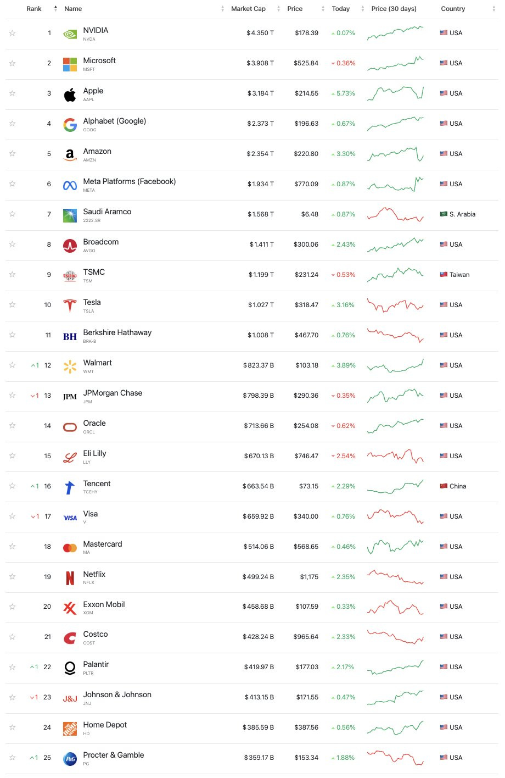Viewport: 505px width, 778px height.
Task: Select the Saudi Aramco logo
Action: point(69,214)
